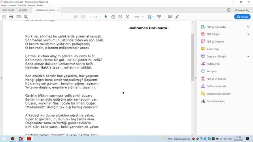
Task: Open the Düzenle menu
Action: [x=12, y=6]
